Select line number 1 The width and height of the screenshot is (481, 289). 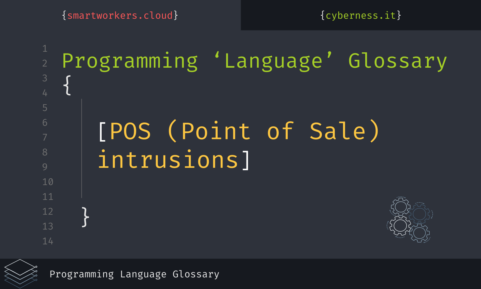[x=45, y=48]
